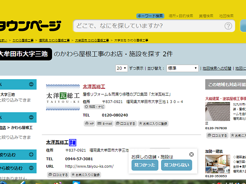This screenshot has height=184, width=246.
Task: Click 口コミする under 0120-767830 ad
Action: [217, 135]
